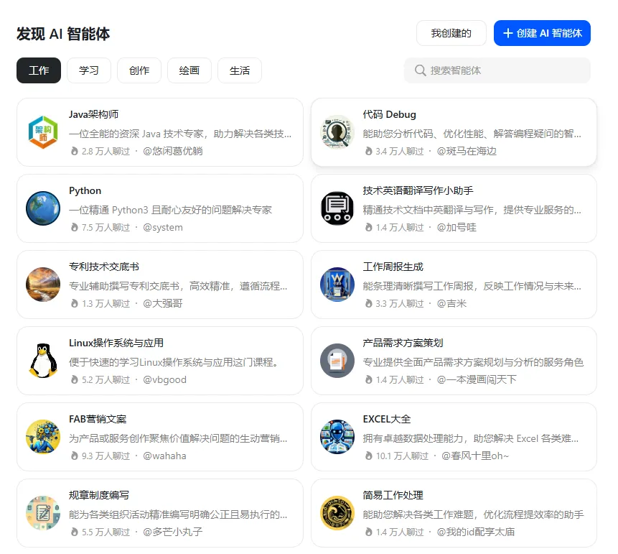Click author @system

click(163, 227)
